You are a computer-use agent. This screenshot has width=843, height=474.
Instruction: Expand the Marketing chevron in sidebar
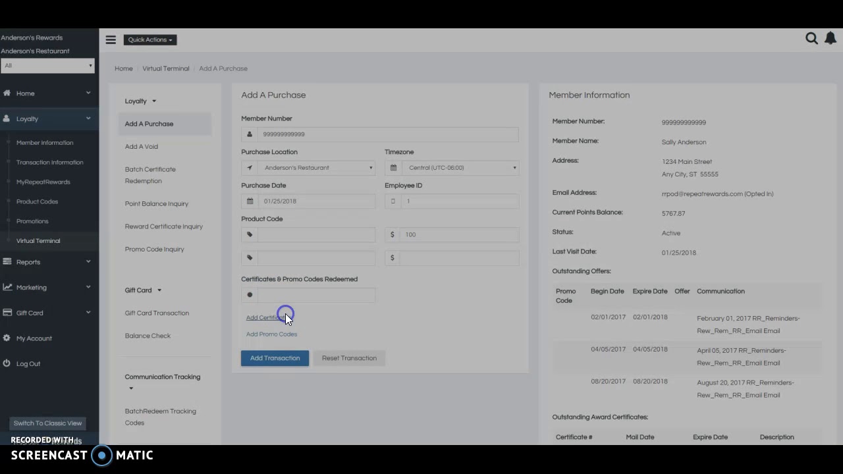[x=88, y=287]
